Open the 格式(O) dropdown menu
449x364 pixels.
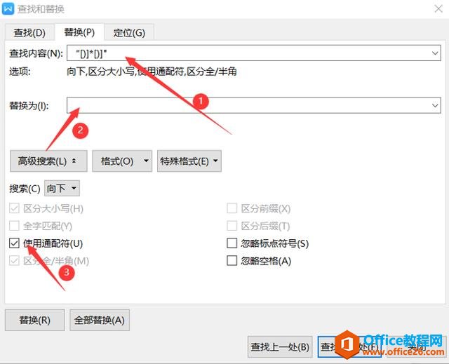pyautogui.click(x=122, y=161)
